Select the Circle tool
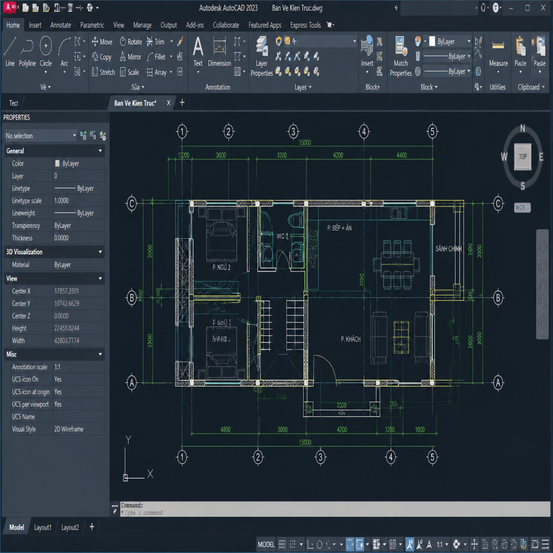Screen dimensions: 553x553 [45, 51]
